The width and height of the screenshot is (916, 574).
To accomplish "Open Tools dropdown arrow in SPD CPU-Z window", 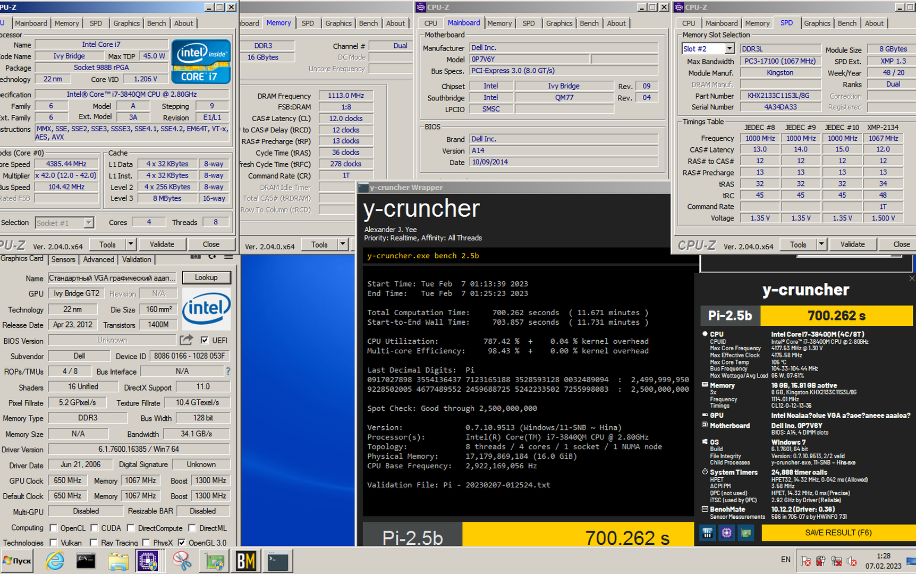I will click(821, 244).
